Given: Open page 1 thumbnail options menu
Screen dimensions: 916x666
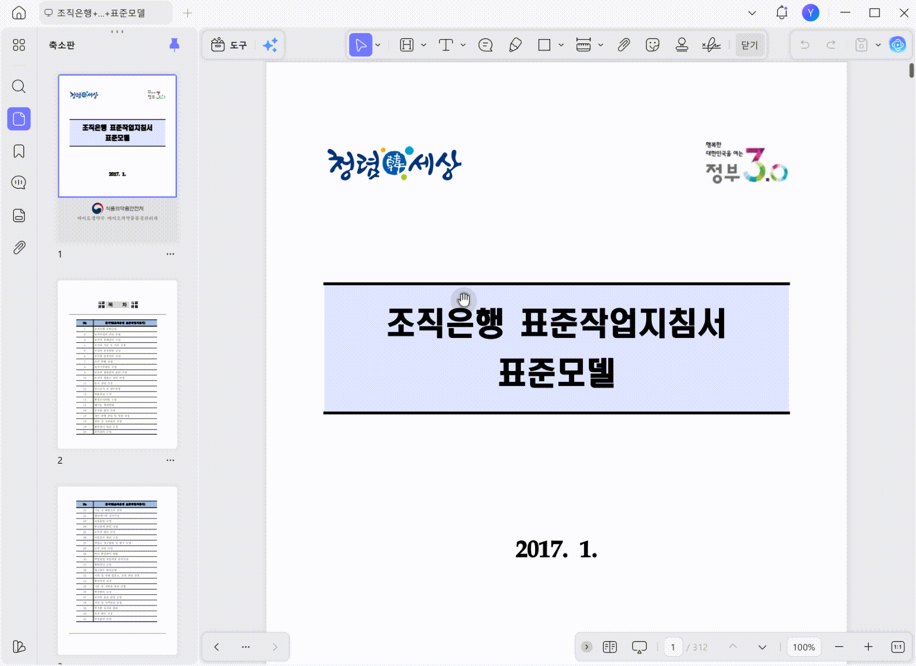Looking at the screenshot, I should point(170,254).
